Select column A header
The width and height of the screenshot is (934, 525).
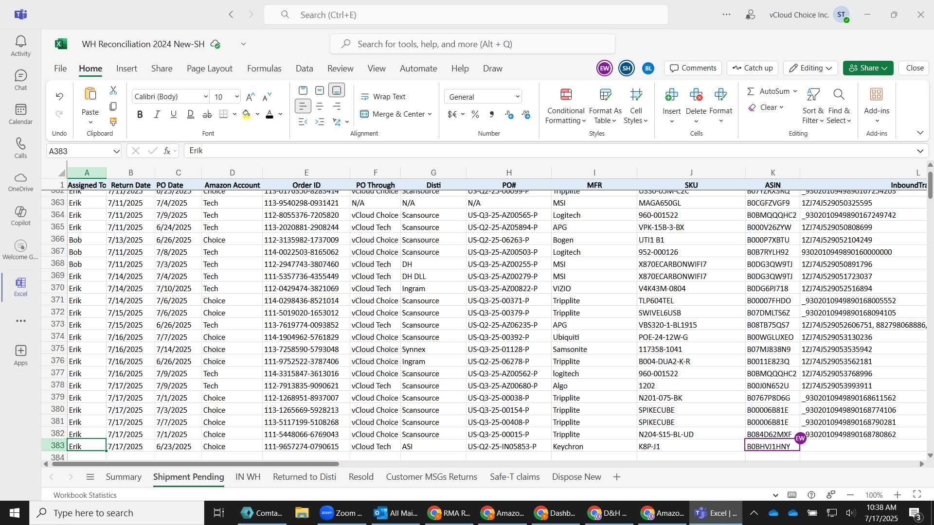tap(87, 173)
